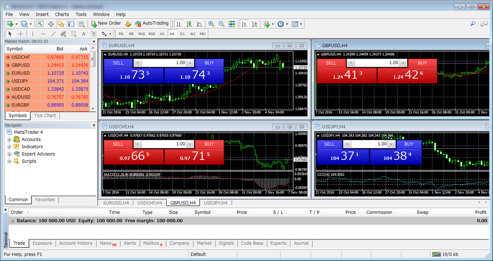Viewport: 493px width, 261px height.
Task: Switch timeframe to MN
Action: 202,34
